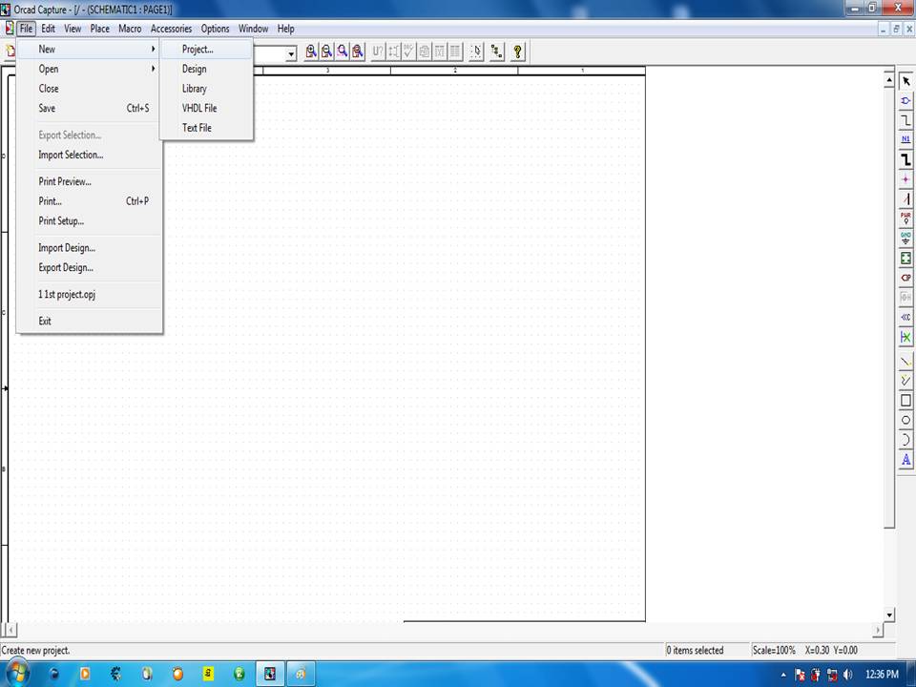Open the Place menu
Screen dimensions: 916x687
pyautogui.click(x=100, y=29)
